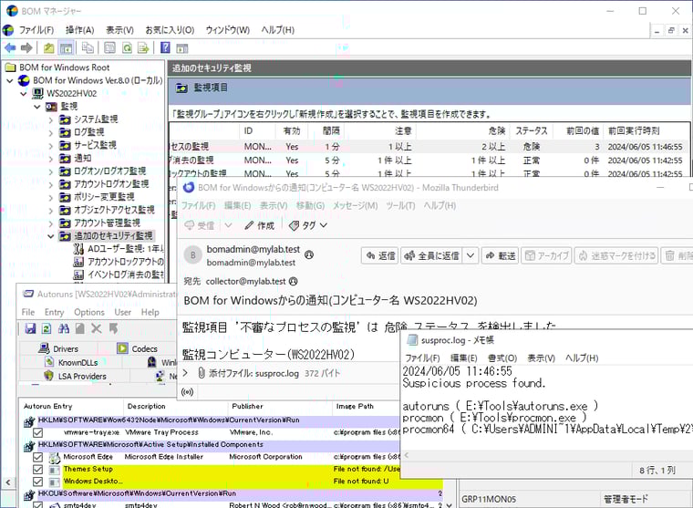Open Notepad 書式(O) menu

502,358
